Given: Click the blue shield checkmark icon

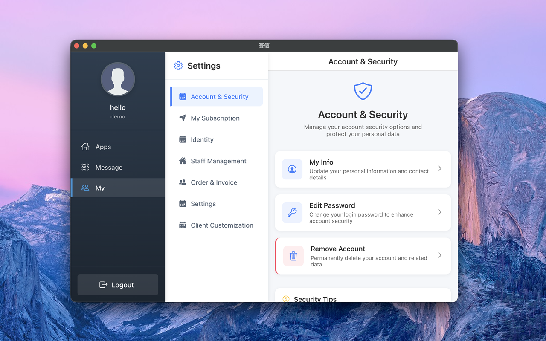Looking at the screenshot, I should (363, 91).
